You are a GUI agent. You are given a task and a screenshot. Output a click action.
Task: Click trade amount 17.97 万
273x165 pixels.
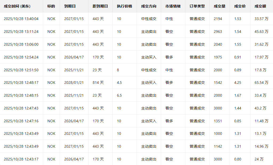[x=261, y=57]
